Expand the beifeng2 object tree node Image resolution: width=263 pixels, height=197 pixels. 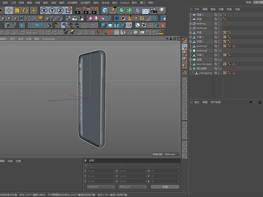(x=191, y=28)
